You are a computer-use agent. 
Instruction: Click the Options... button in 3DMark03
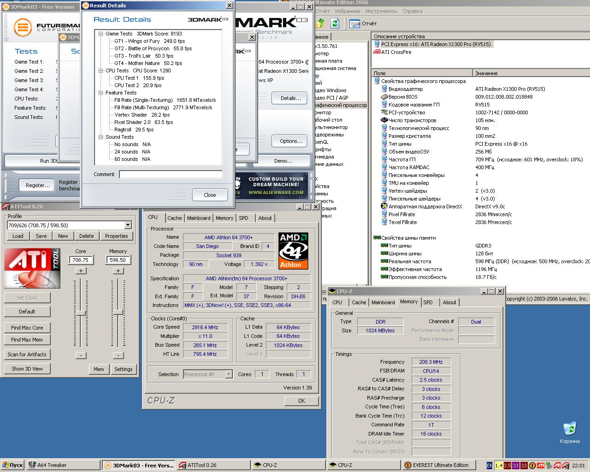[291, 141]
